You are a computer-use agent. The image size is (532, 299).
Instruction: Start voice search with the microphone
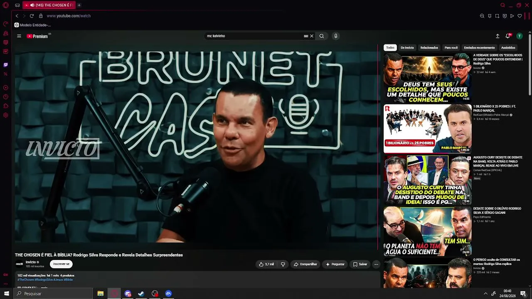click(x=336, y=36)
